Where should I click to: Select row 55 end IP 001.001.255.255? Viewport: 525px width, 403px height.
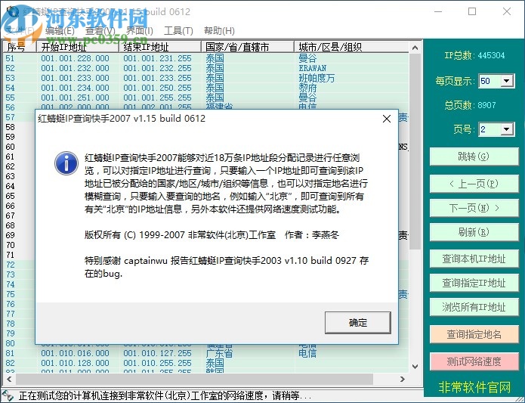click(x=157, y=98)
